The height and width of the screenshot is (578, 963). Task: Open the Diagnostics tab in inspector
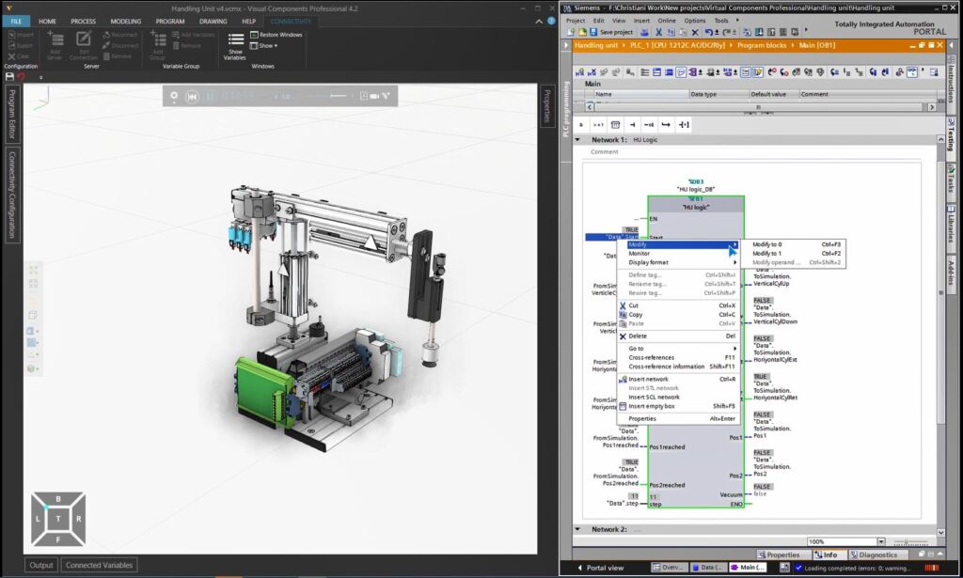point(877,555)
